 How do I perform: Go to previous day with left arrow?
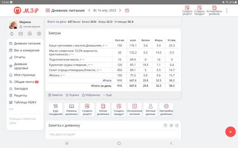89,10
